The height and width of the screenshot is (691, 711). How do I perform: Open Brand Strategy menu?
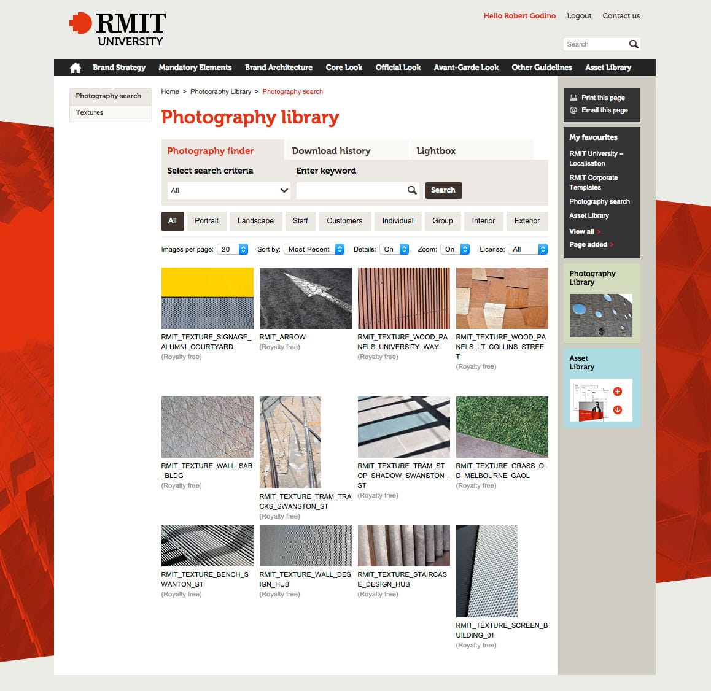119,68
